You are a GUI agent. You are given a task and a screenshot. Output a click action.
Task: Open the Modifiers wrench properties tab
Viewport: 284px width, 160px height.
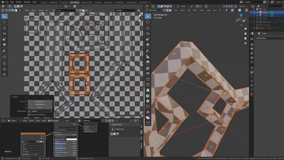(x=252, y=72)
